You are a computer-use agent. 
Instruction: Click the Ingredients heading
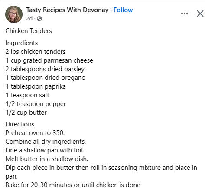22,43
